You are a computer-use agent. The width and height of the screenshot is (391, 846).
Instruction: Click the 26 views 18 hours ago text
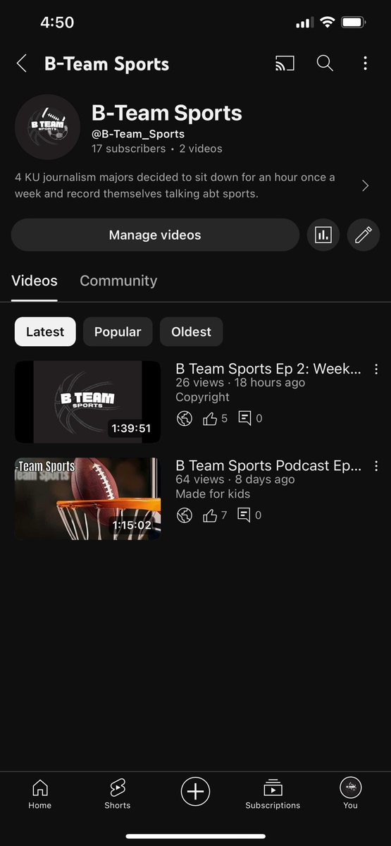coord(240,383)
